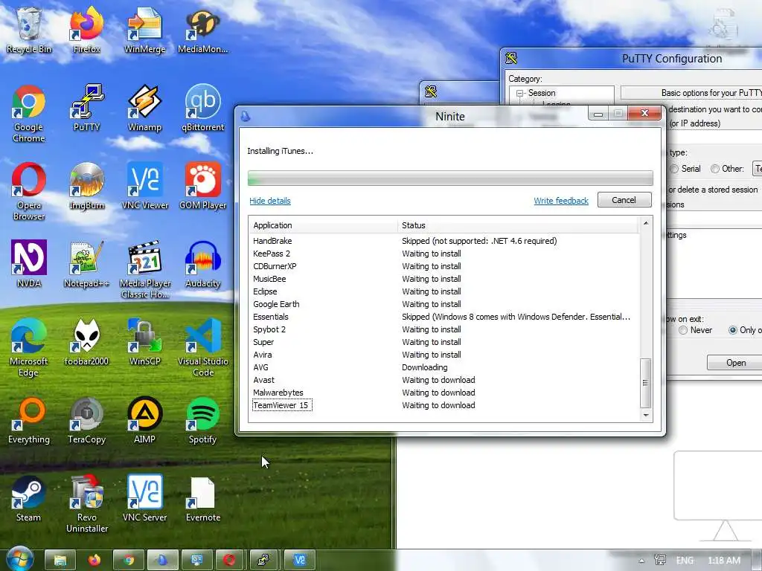This screenshot has width=762, height=571.
Task: Select the ImgBurn desktop icon
Action: (86, 186)
